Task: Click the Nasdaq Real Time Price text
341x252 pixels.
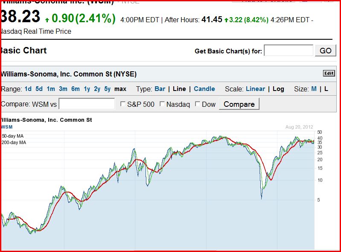Action: [x=36, y=31]
